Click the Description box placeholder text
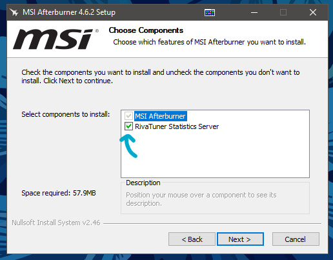The image size is (333, 260). point(201,199)
